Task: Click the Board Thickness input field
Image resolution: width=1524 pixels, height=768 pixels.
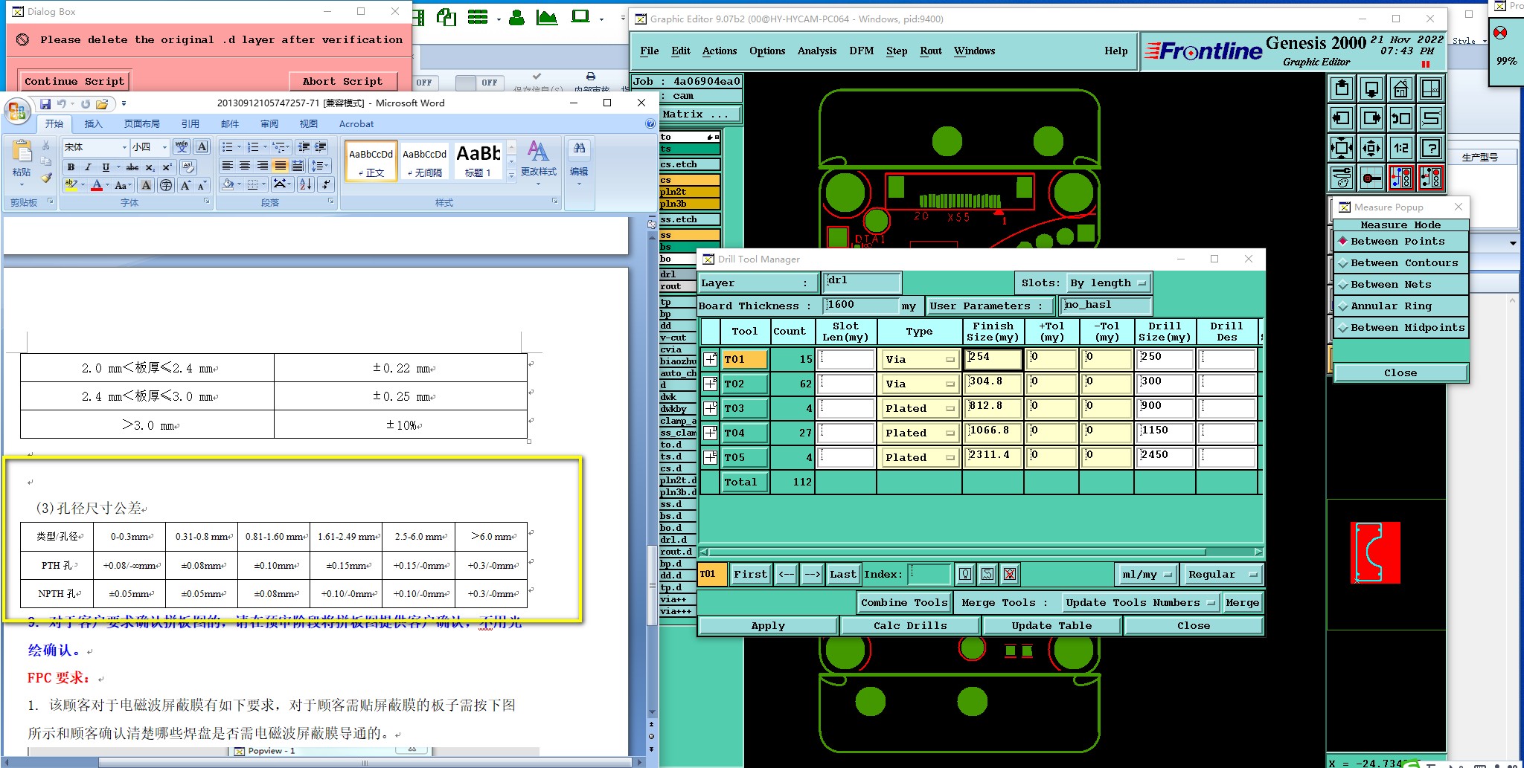Action: click(862, 305)
